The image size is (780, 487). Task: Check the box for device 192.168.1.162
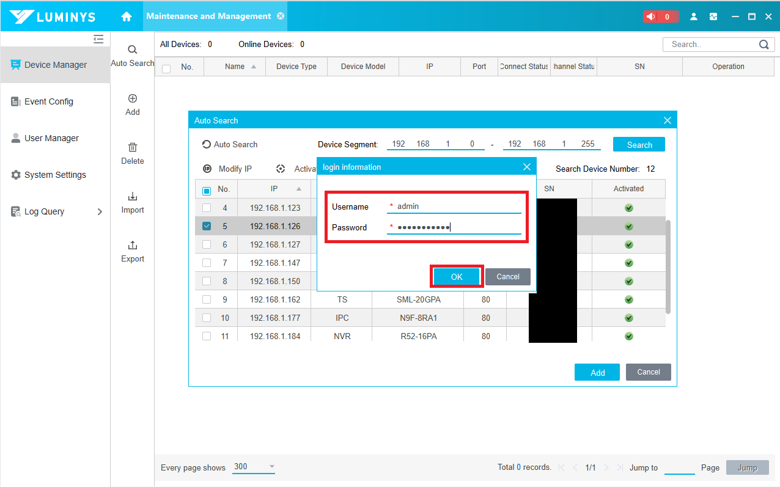click(207, 299)
